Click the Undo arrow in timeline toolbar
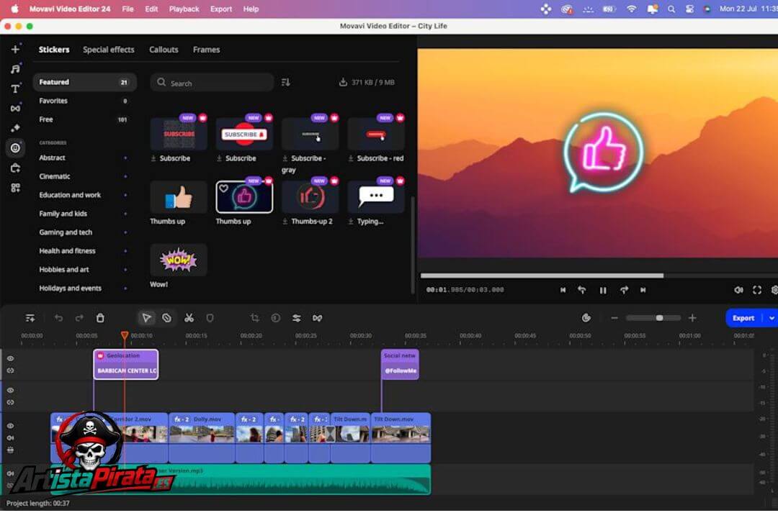778x518 pixels. (x=58, y=318)
